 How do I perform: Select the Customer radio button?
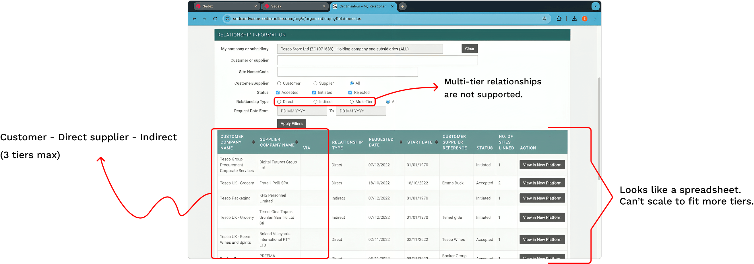pos(279,84)
